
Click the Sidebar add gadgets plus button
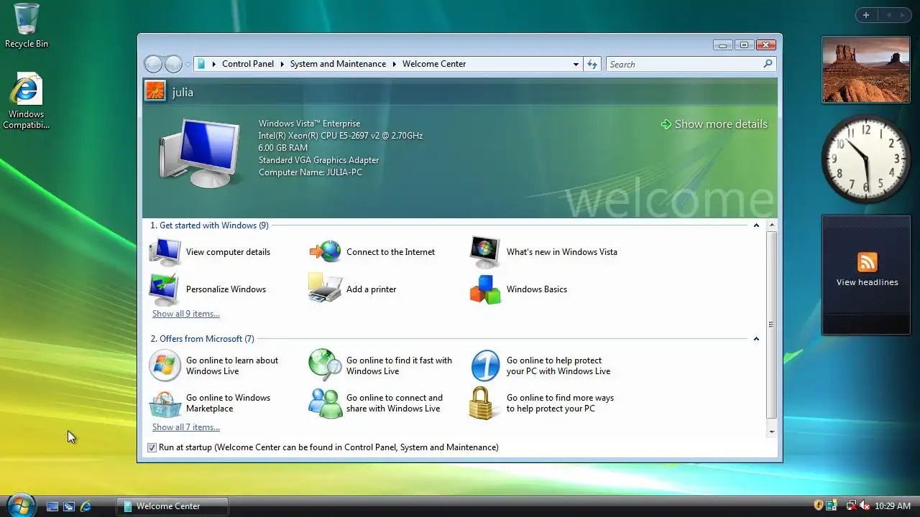(866, 15)
